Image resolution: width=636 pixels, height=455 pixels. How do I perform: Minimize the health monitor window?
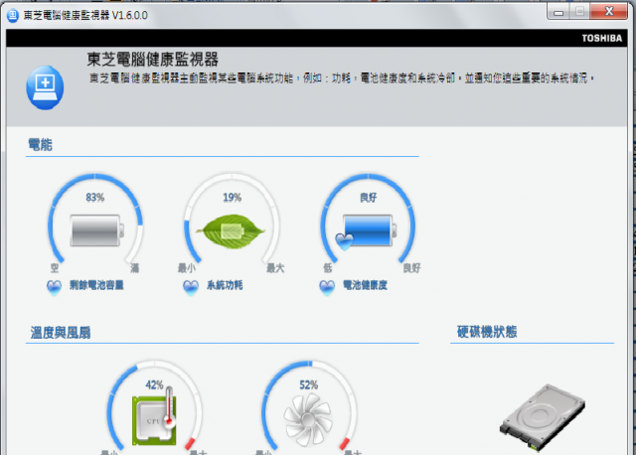[558, 12]
